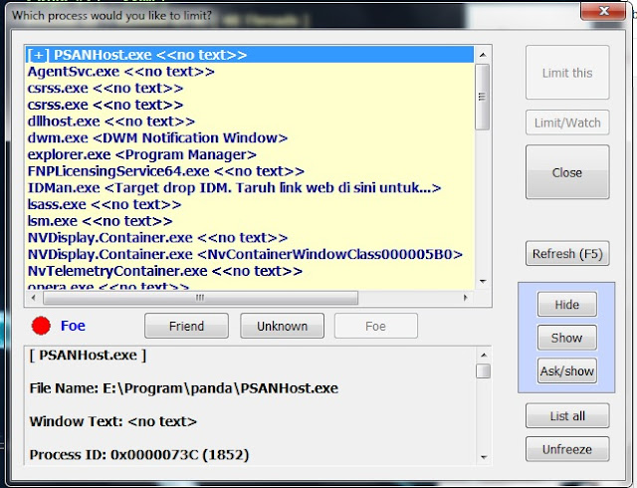The image size is (637, 488).
Task: Click the [ PSANHost.exe ] header in details
Action: (88, 355)
